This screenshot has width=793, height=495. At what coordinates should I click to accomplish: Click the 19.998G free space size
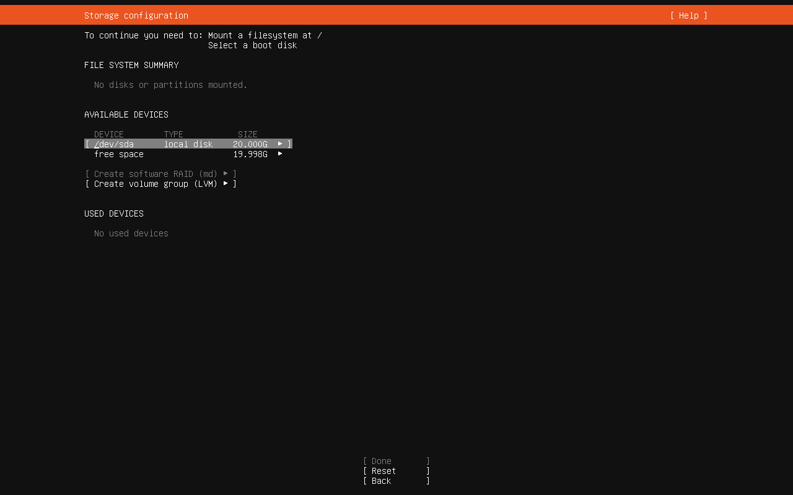[x=250, y=154]
